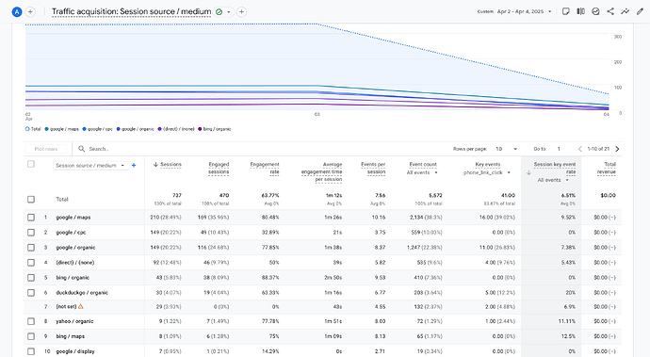Open the custom date range selector
Viewport: 650px width, 357px height.
click(x=514, y=11)
